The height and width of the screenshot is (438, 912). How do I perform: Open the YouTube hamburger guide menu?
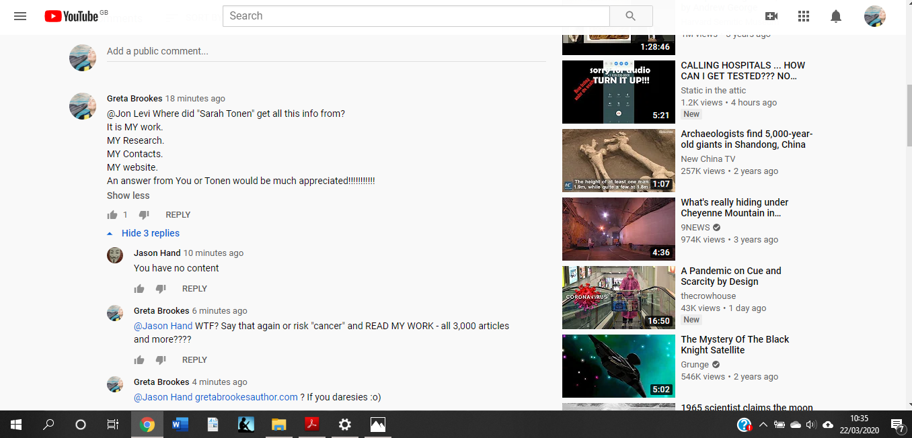20,16
